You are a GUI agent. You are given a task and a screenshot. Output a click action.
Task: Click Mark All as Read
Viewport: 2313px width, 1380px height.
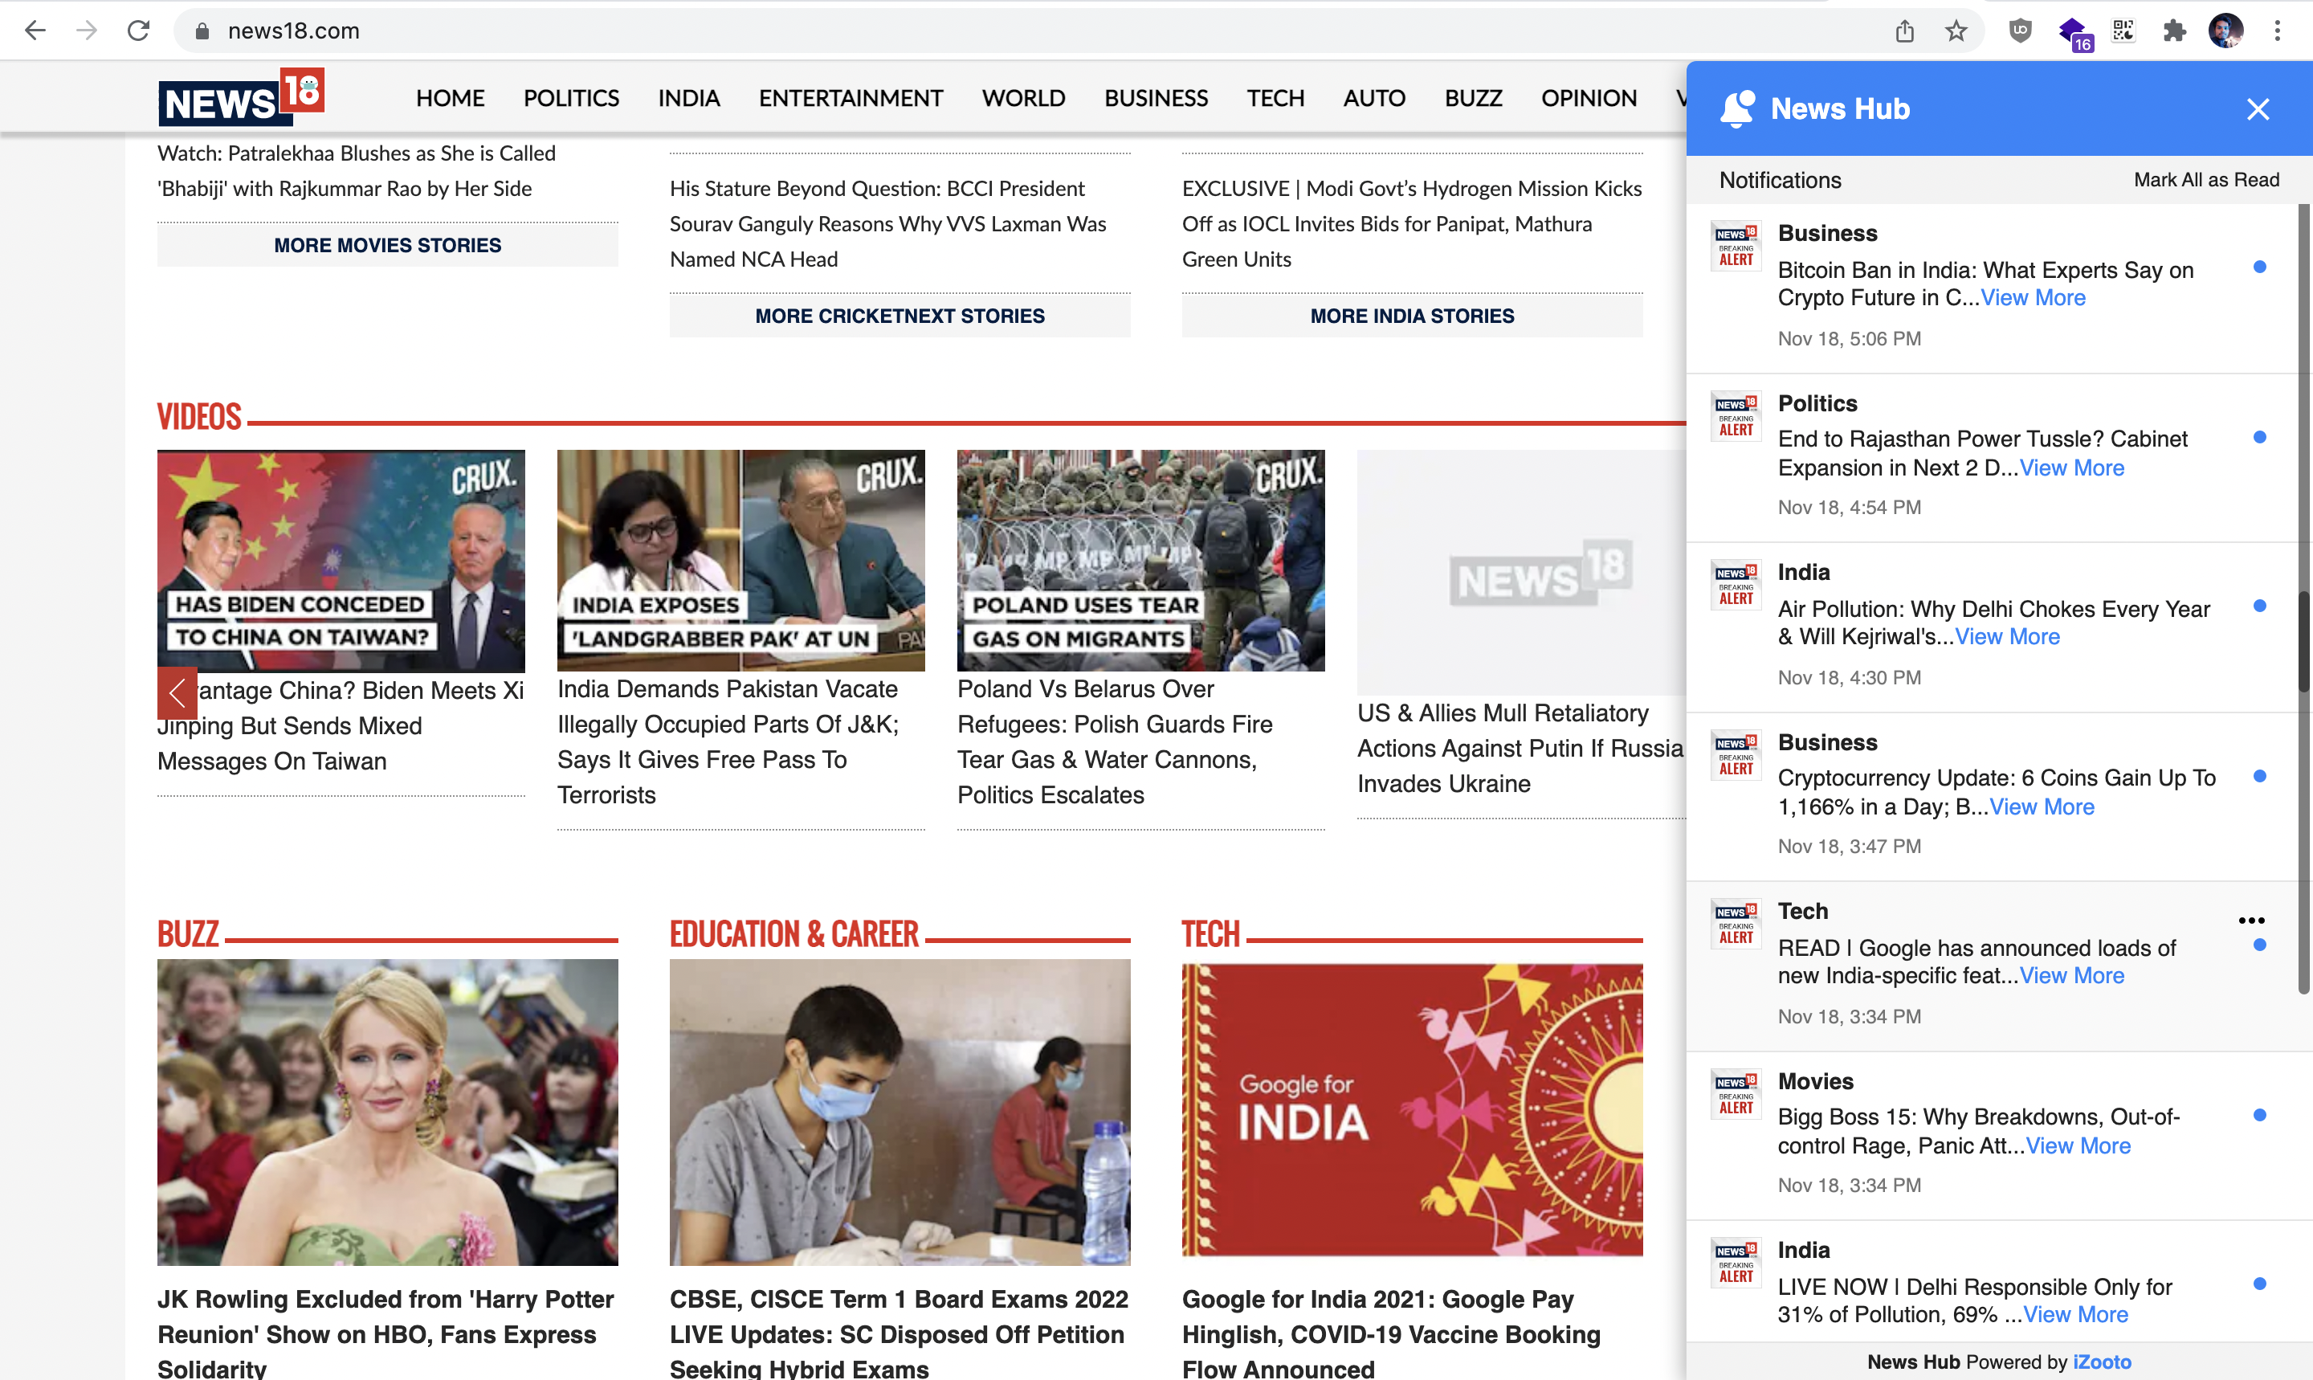click(x=2206, y=179)
